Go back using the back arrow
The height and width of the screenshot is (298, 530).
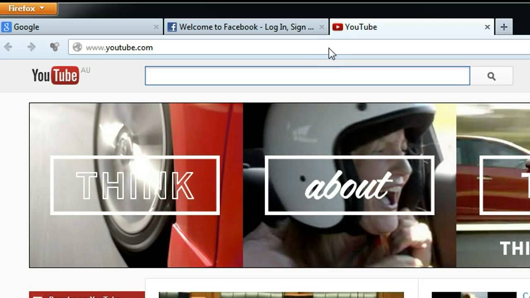click(x=8, y=47)
